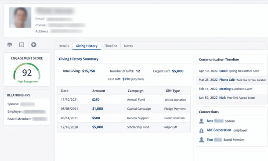
Task: Click the Employer relationship row
Action: (x=27, y=111)
